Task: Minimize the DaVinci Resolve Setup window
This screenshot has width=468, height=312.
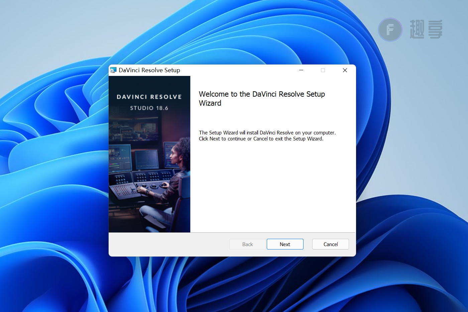Action: 301,70
